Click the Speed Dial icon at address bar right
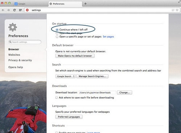 [173, 10]
